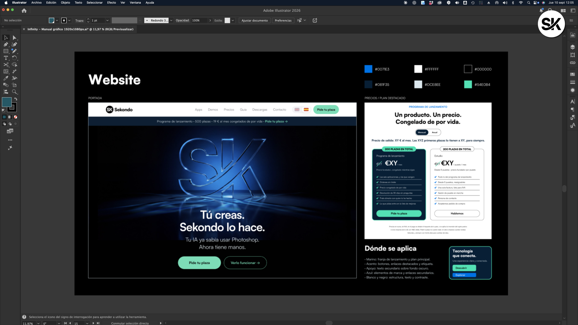The height and width of the screenshot is (325, 578).
Task: Open the Edición menu
Action: click(x=51, y=3)
